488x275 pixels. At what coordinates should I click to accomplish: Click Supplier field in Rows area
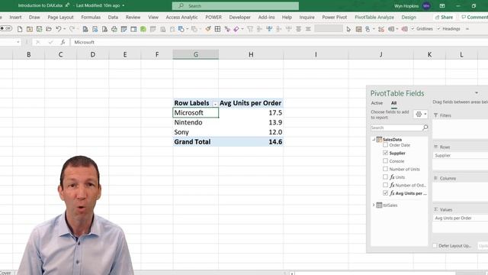point(461,155)
